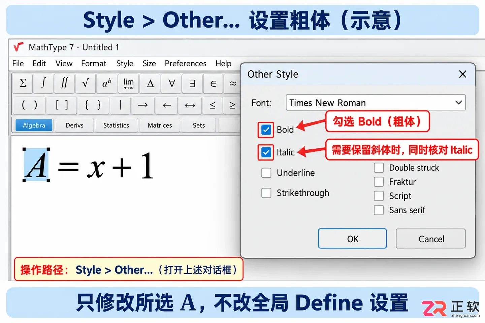Image resolution: width=485 pixels, height=323 pixels.
Task: Open the Preferences menu
Action: pyautogui.click(x=186, y=63)
